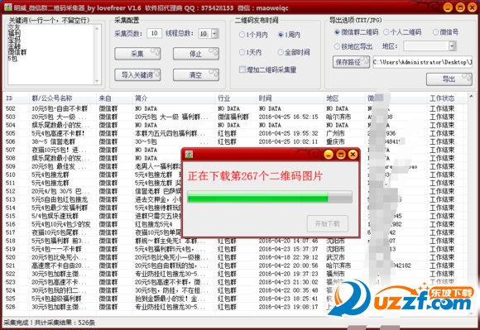Close the main collector window

click(472, 7)
